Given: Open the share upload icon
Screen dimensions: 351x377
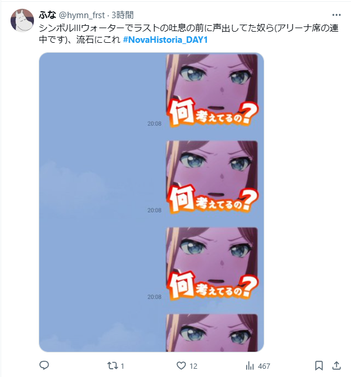Looking at the screenshot, I should click(336, 365).
